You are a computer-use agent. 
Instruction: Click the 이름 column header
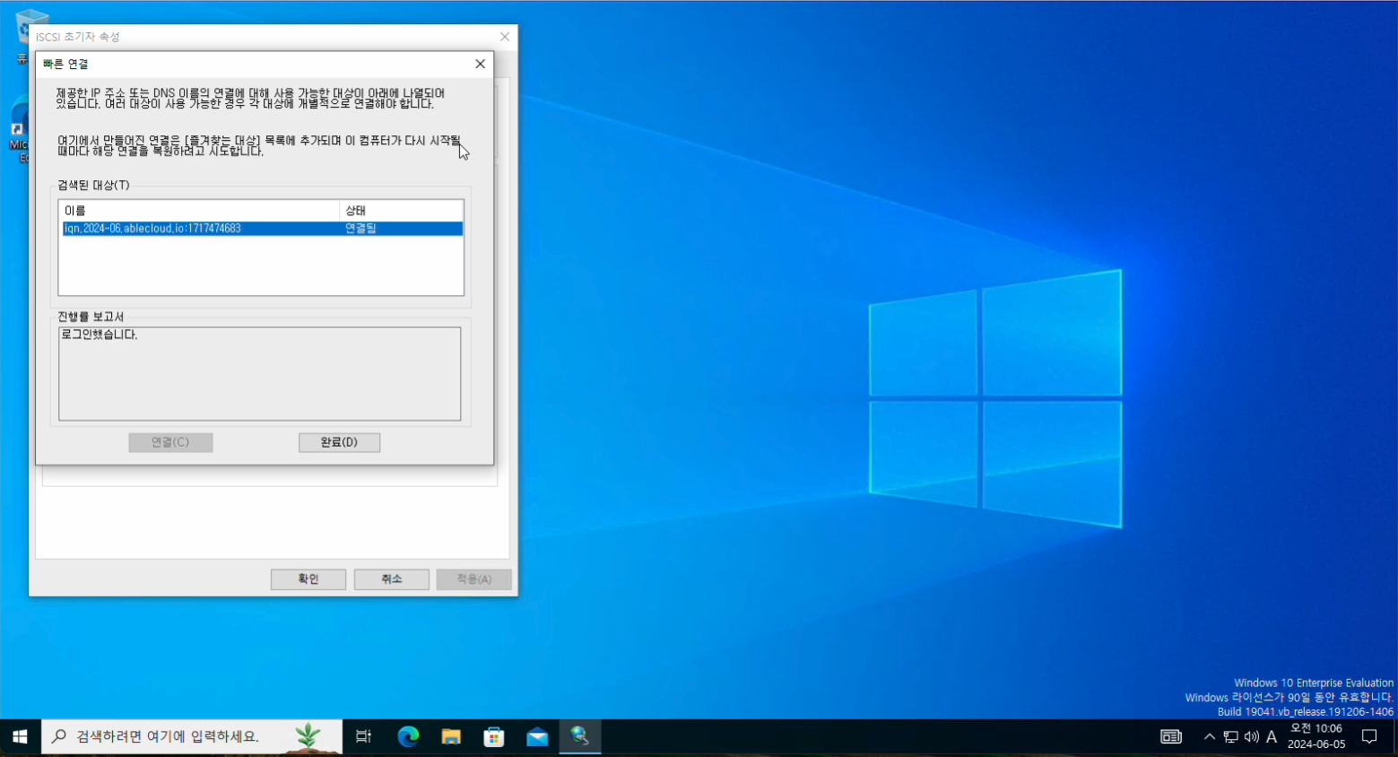tap(199, 211)
